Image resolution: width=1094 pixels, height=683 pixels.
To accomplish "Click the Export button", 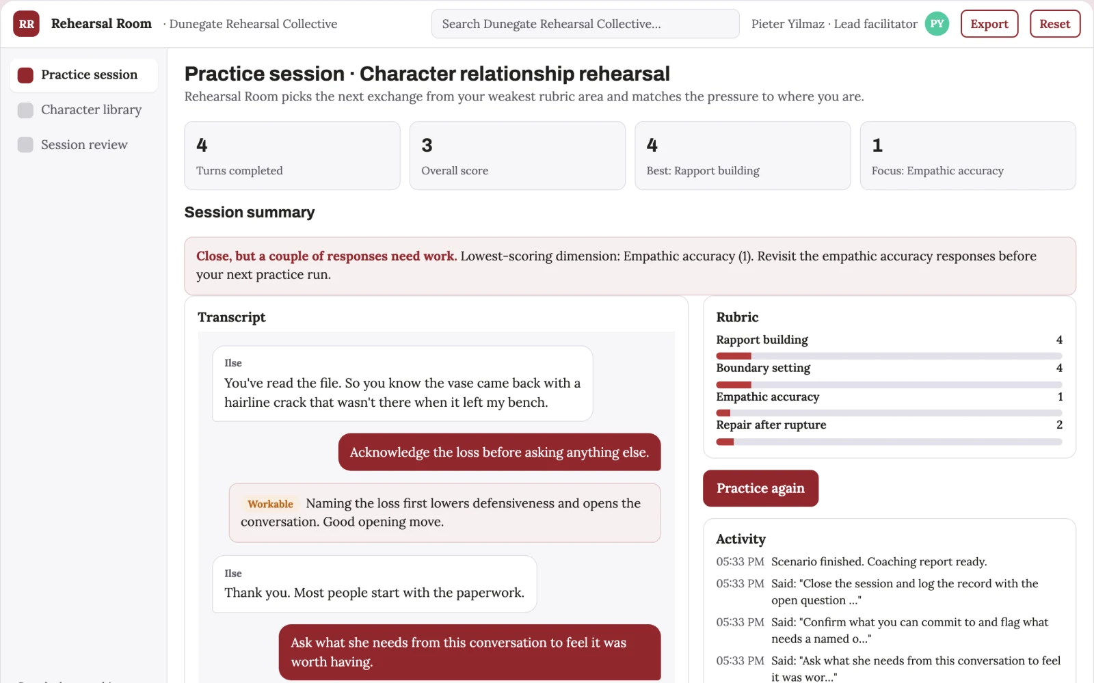I will [989, 24].
